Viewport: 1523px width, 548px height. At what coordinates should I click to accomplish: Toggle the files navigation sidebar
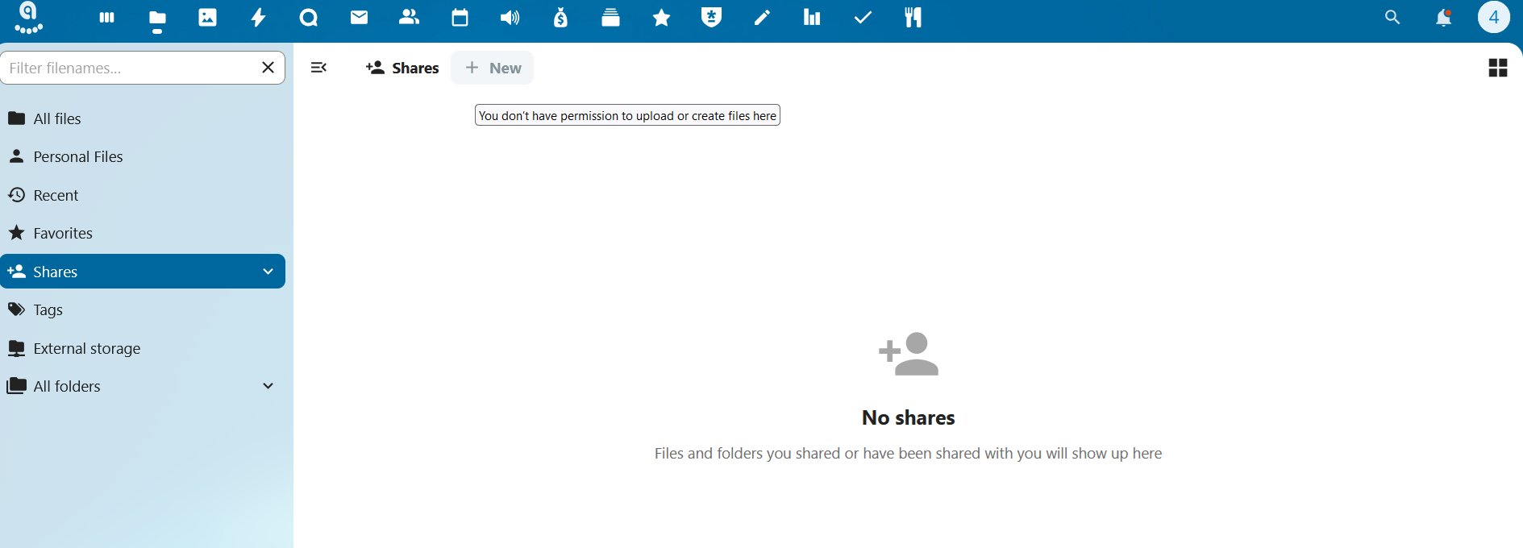319,68
